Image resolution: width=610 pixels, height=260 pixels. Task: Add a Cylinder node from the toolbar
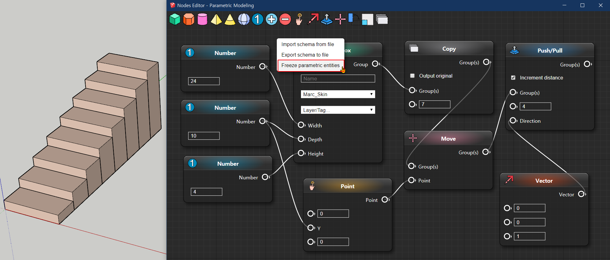tap(202, 19)
